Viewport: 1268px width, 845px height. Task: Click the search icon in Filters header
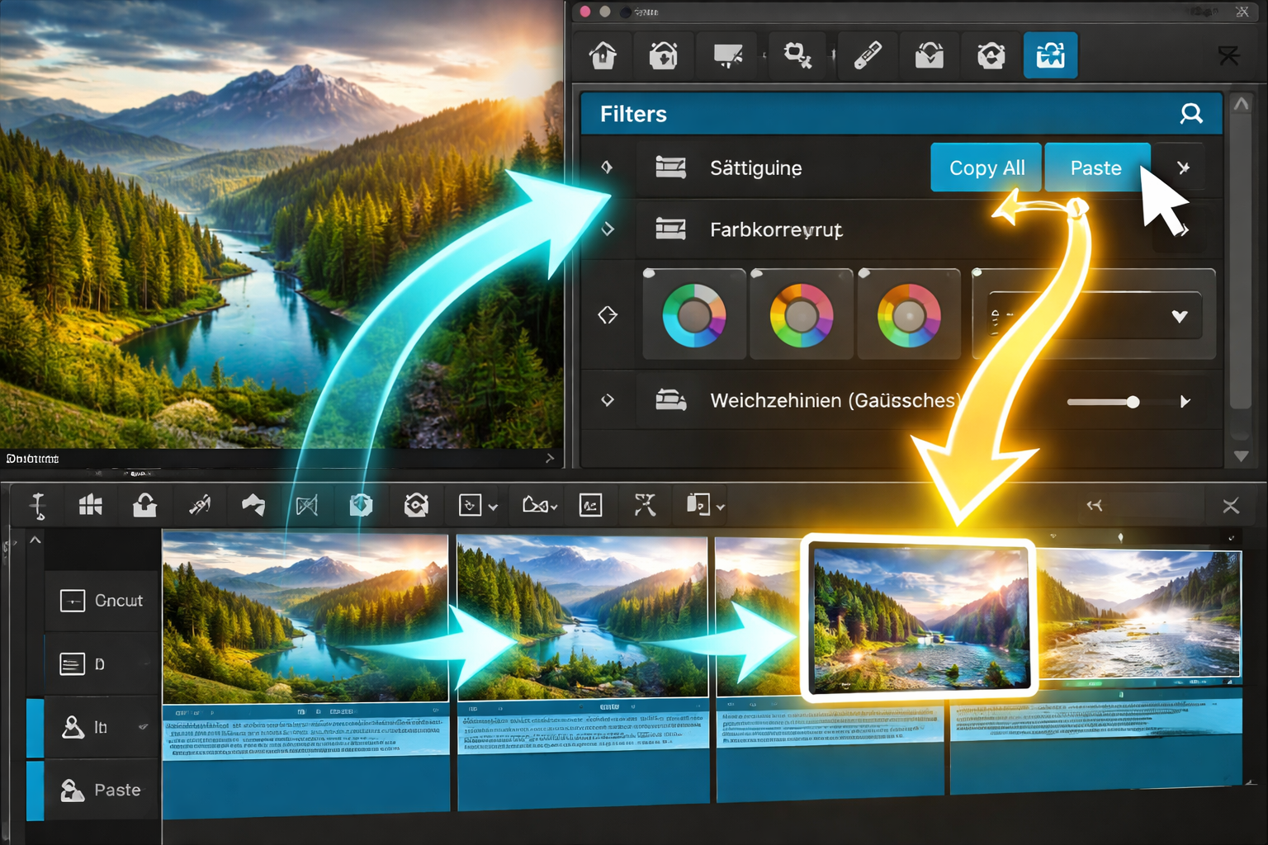(x=1191, y=114)
